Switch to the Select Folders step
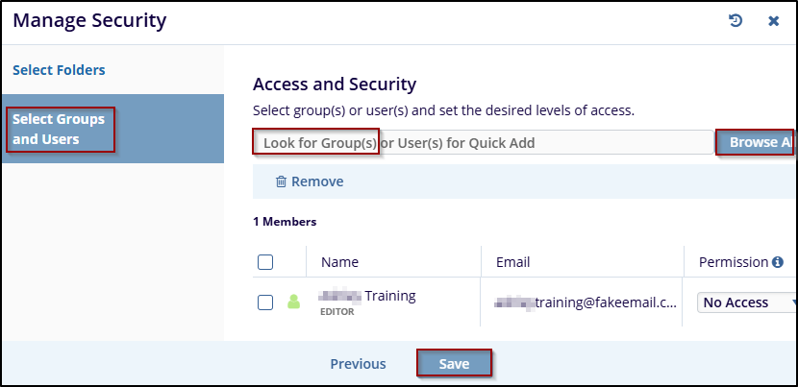This screenshot has height=387, width=798. coord(59,70)
